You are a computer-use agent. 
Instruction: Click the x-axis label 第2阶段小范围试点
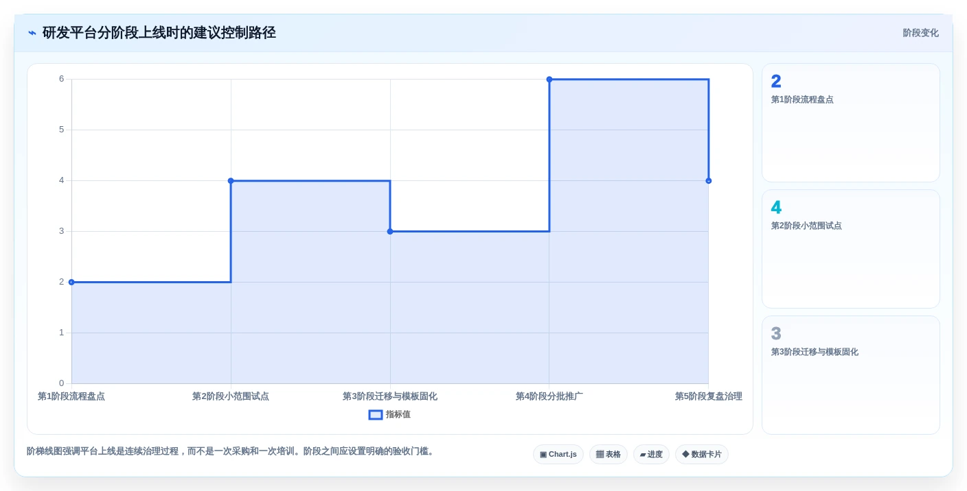tap(231, 396)
